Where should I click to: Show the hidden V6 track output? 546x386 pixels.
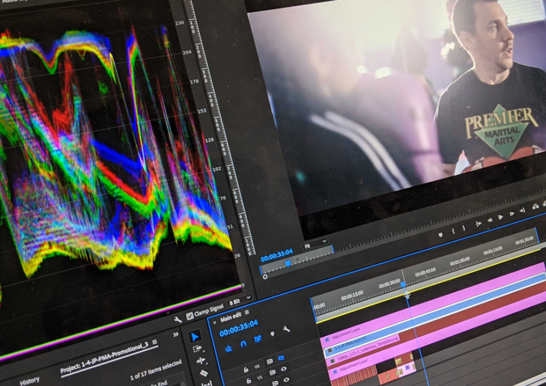[280, 358]
